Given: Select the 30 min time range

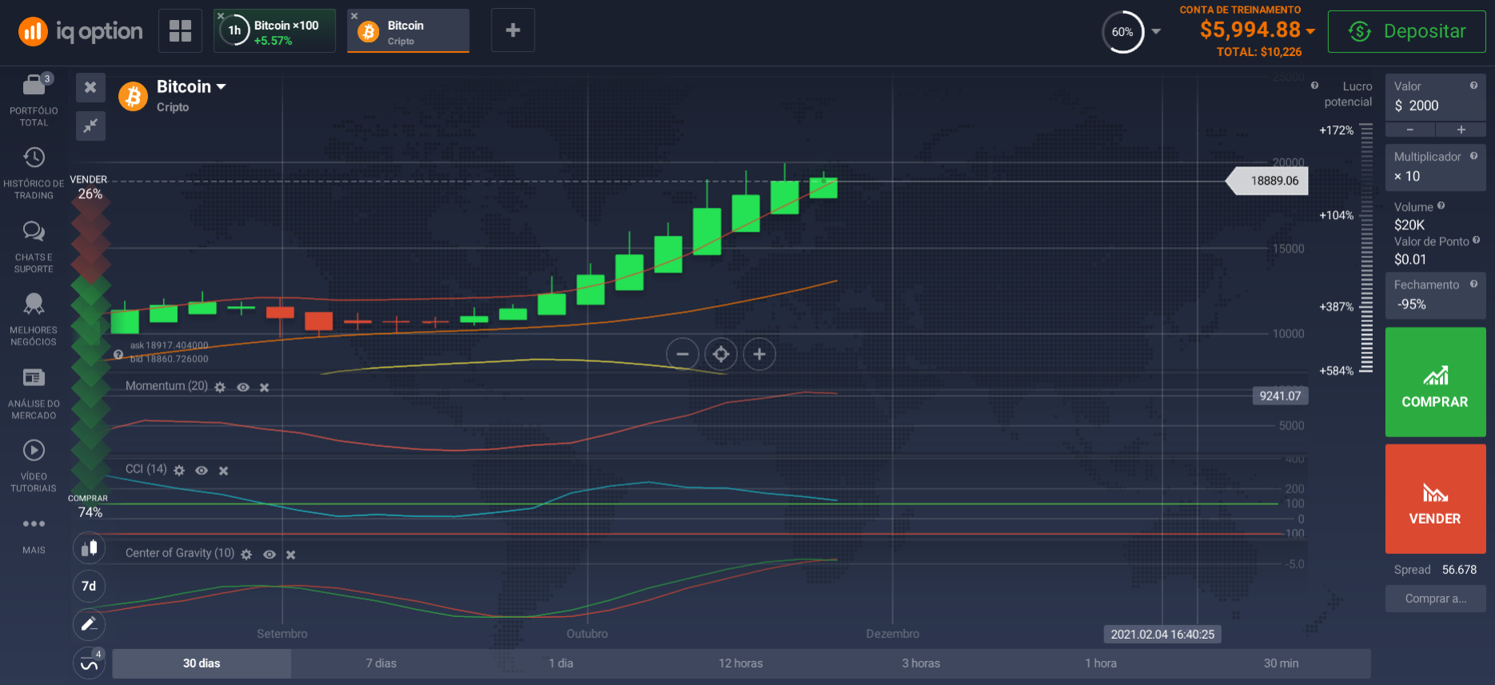Looking at the screenshot, I should tap(1281, 663).
